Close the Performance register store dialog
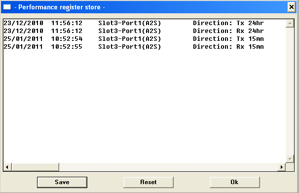 click(292, 7)
